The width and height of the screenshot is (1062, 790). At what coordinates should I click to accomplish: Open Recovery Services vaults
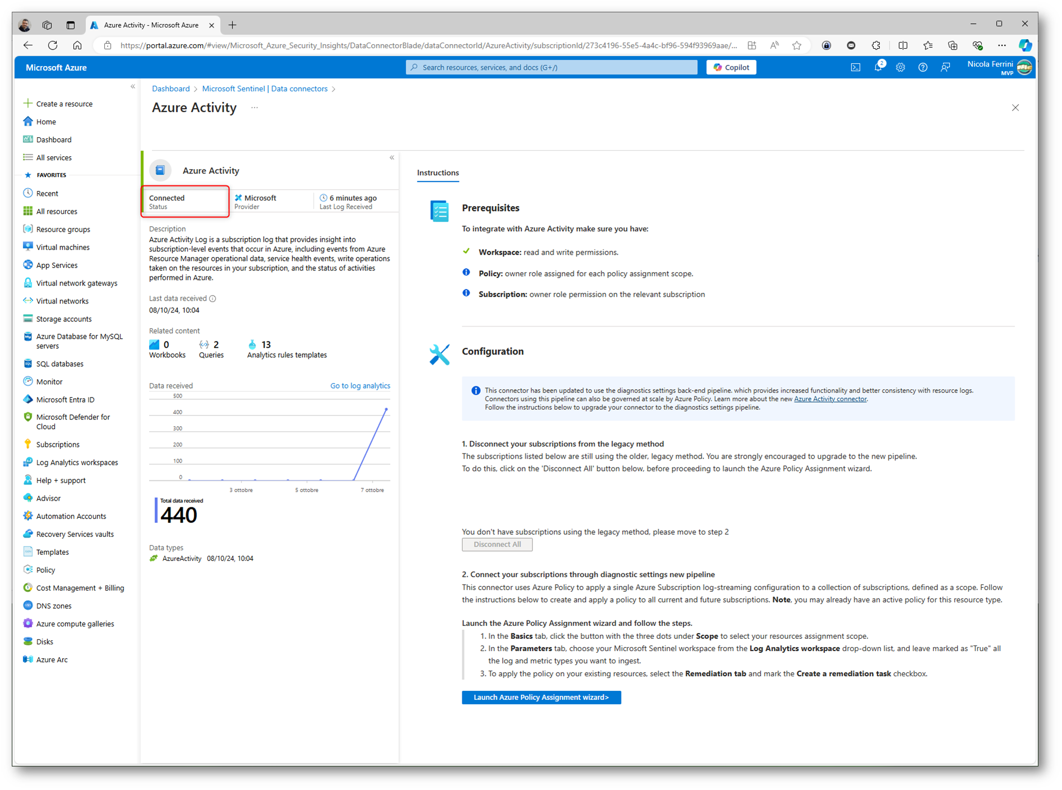click(68, 534)
